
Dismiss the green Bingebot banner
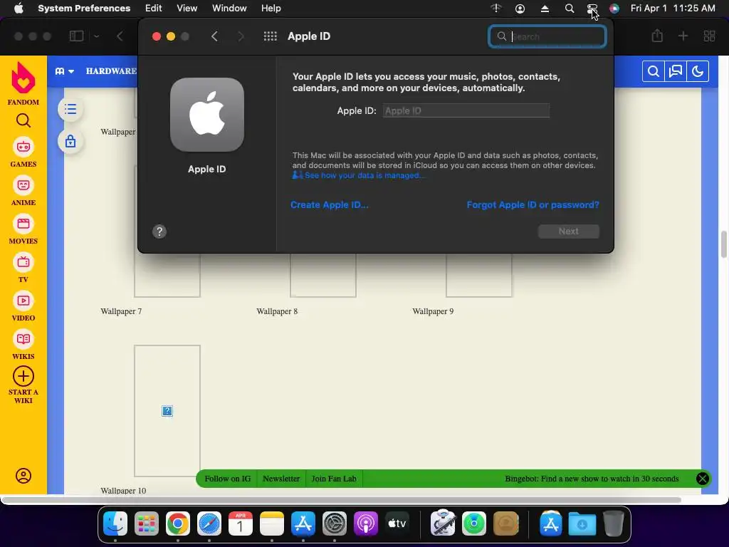pyautogui.click(x=703, y=479)
